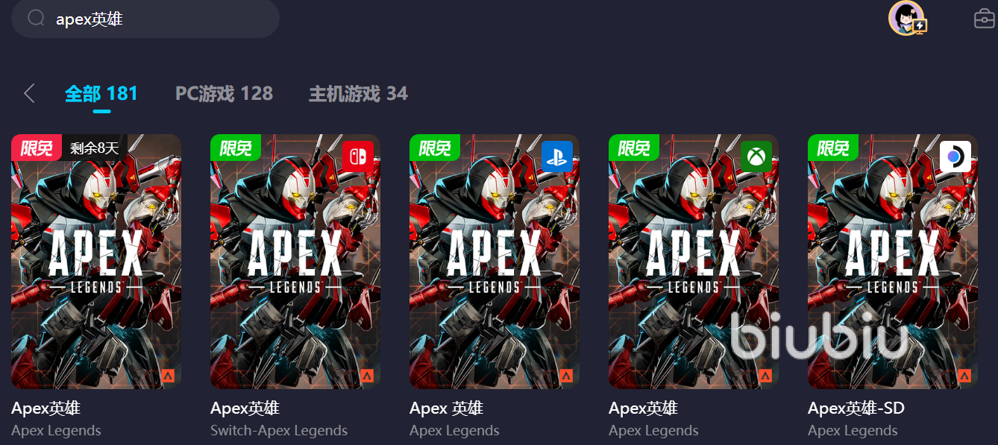
Task: Click the Switch-Apex Legends subtitle text
Action: coord(279,431)
